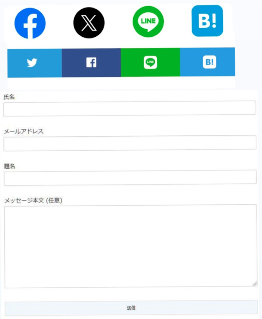262x319 pixels.
Task: Click the round green LINE icon
Action: (x=148, y=21)
